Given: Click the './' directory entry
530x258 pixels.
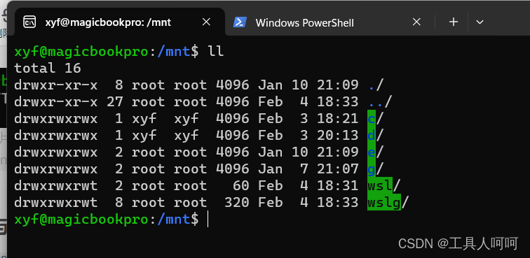Looking at the screenshot, I should tap(376, 85).
